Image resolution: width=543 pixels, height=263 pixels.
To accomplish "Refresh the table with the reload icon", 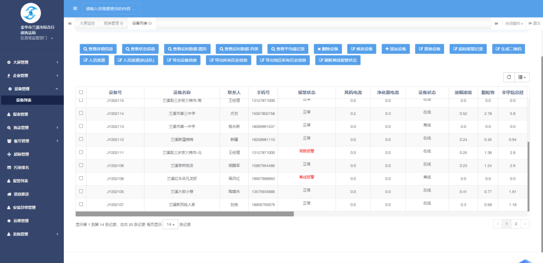I will pos(509,77).
